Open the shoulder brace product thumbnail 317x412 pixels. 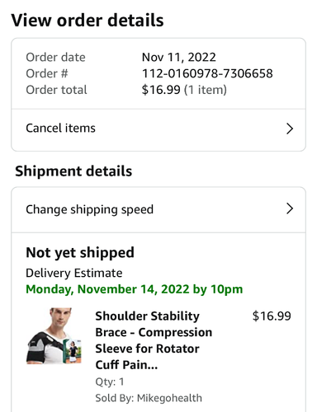pyautogui.click(x=54, y=335)
